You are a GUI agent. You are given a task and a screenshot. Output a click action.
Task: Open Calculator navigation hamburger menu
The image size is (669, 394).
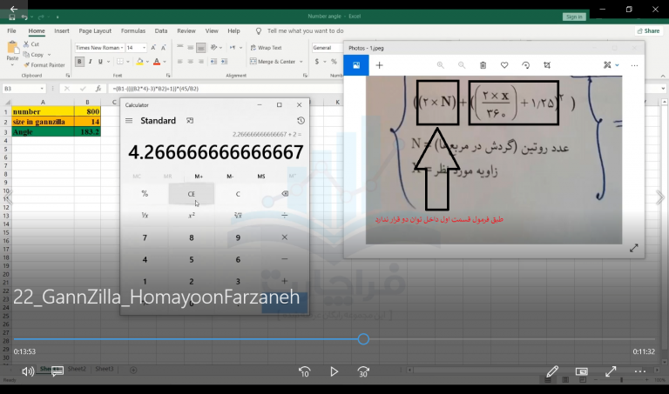(x=129, y=121)
